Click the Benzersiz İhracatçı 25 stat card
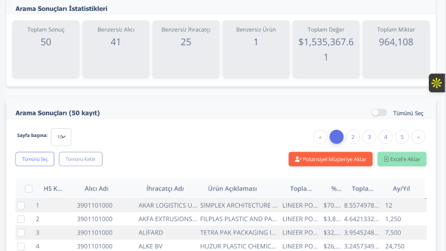Screen dimensions: 446x251 186,49
